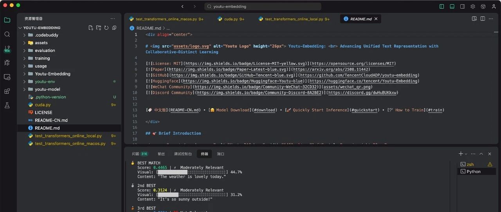Toggle bottom panel layout button
This screenshot has width=501, height=212.
pos(452,6)
